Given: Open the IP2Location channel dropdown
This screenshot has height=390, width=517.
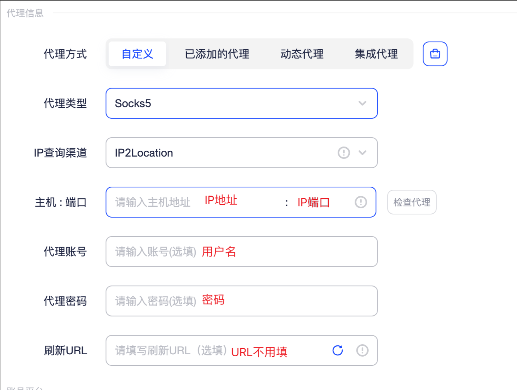Looking at the screenshot, I should click(242, 153).
